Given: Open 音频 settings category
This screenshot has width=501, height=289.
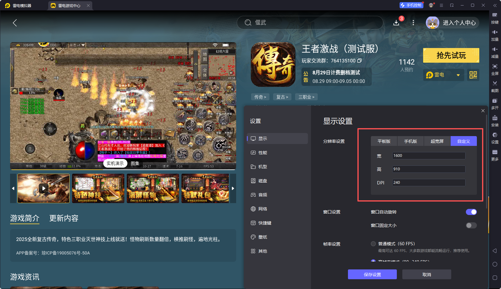Looking at the screenshot, I should click(277, 195).
